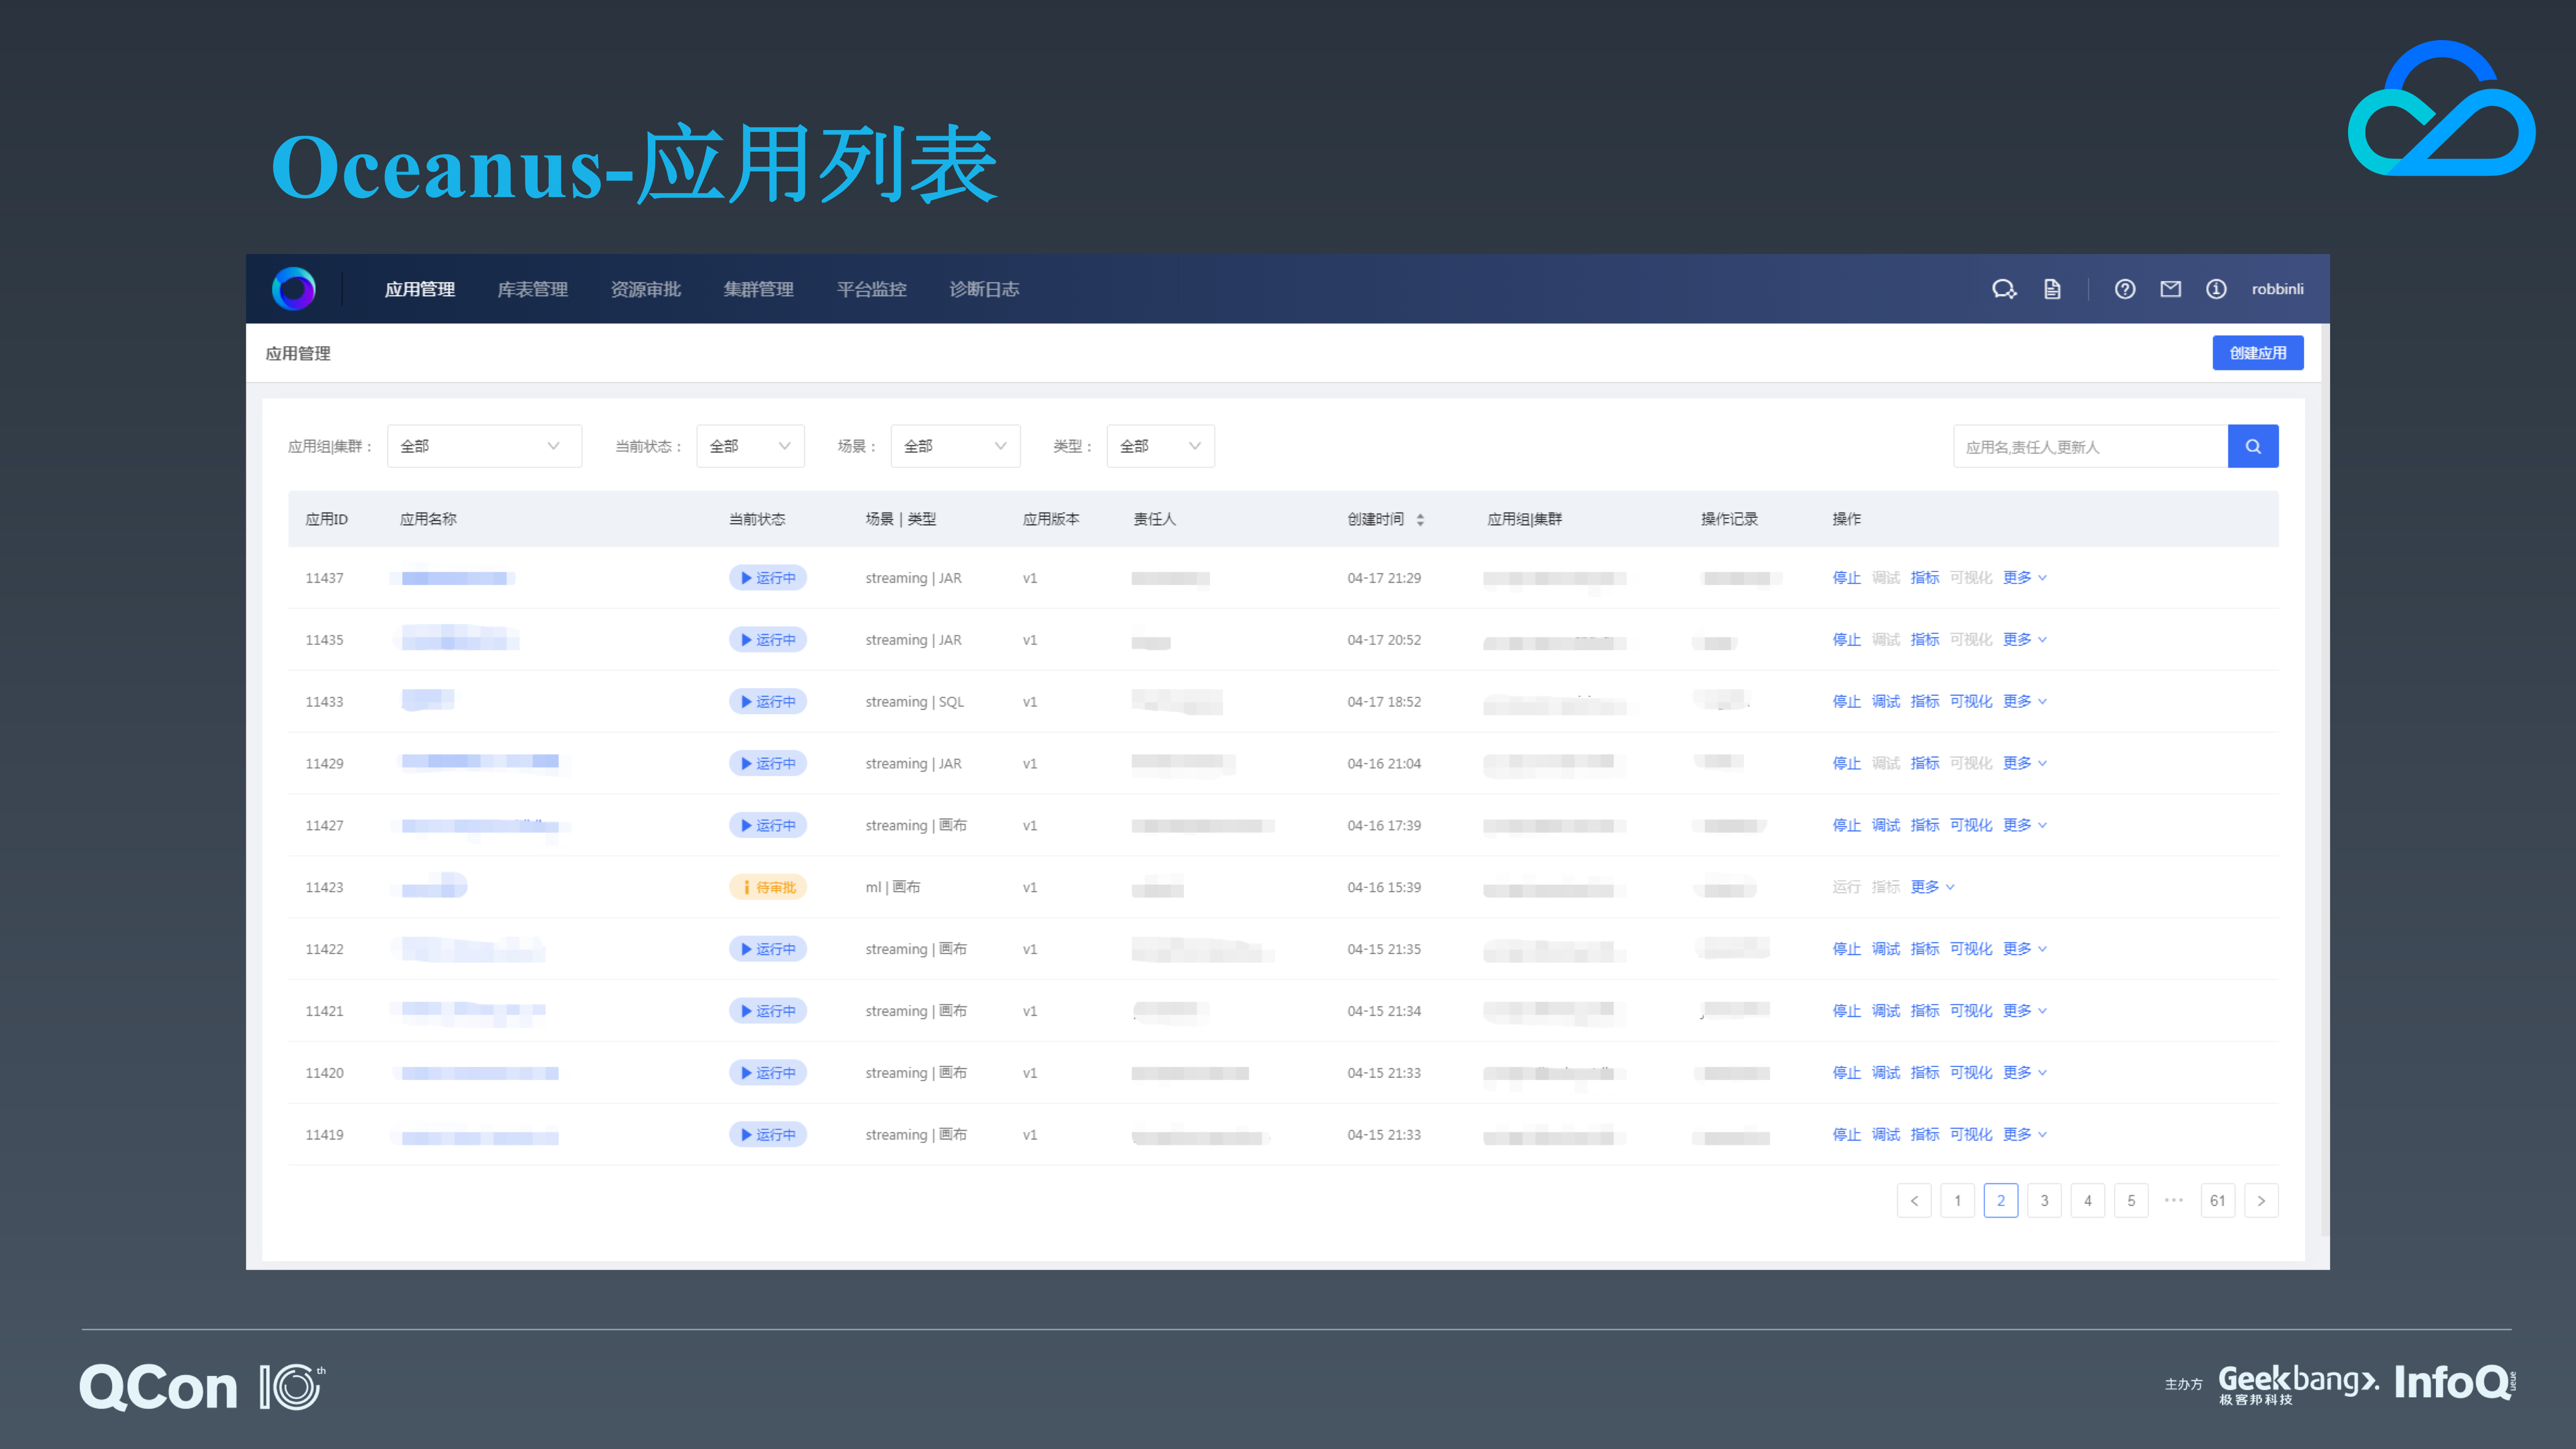Sort by 创建时间 sort arrows
Image resolution: width=2576 pixels, height=1449 pixels.
pyautogui.click(x=1420, y=519)
